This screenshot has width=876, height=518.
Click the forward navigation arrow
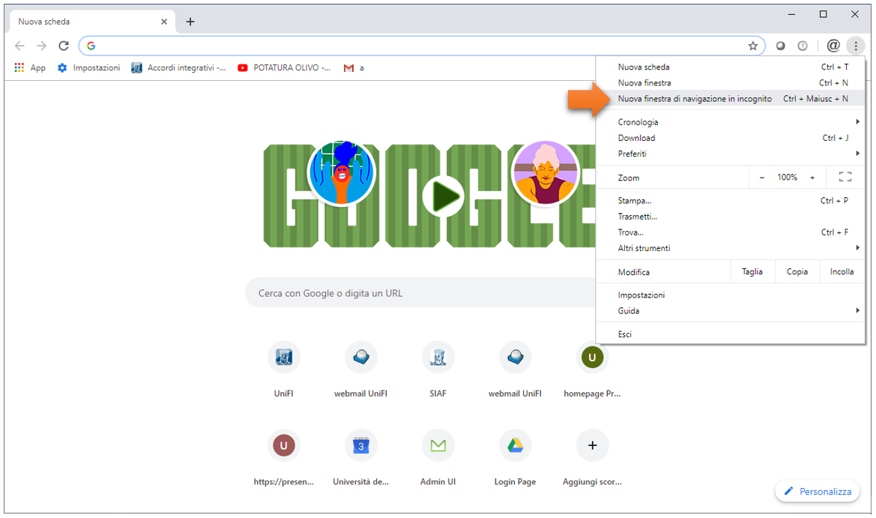[41, 46]
